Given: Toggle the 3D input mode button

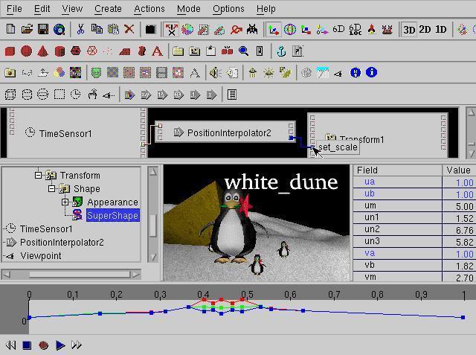Looking at the screenshot, I should coord(409,30).
